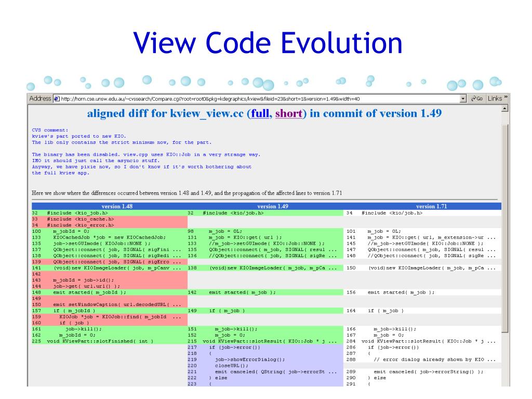Click line 219 'job->showErrorDialog();'
The height and width of the screenshot is (399, 532).
[265, 360]
